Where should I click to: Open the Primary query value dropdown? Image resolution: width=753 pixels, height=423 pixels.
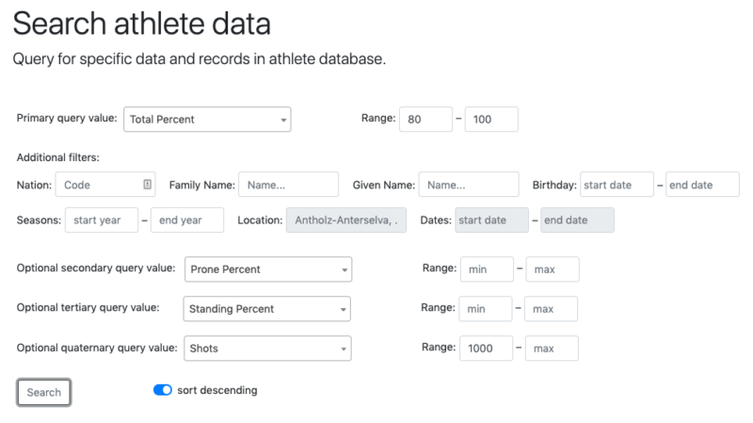207,120
